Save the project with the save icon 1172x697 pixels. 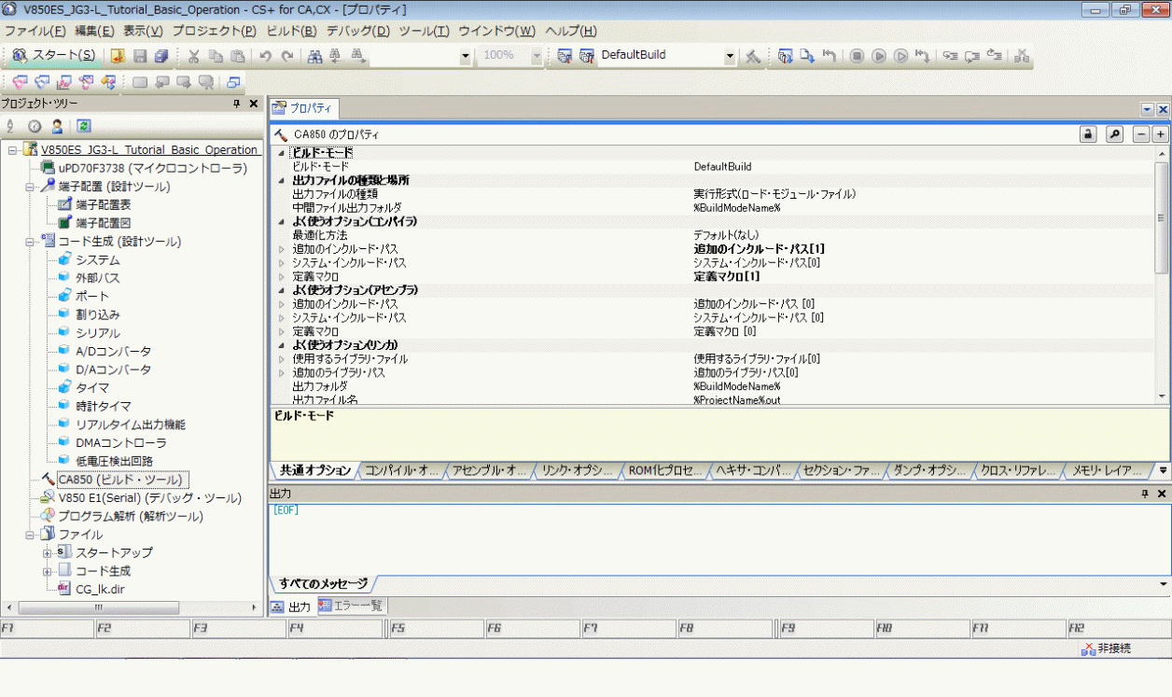139,55
